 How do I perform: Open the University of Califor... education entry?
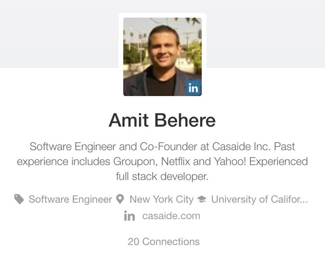tap(259, 200)
